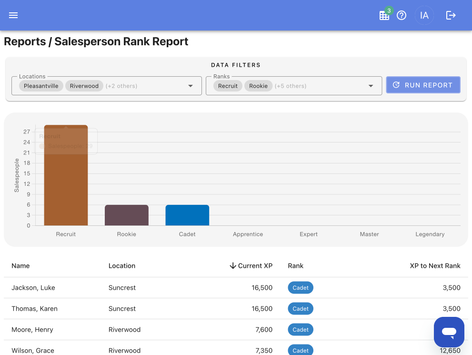This screenshot has width=472, height=355.
Task: Run the report
Action: (x=423, y=85)
